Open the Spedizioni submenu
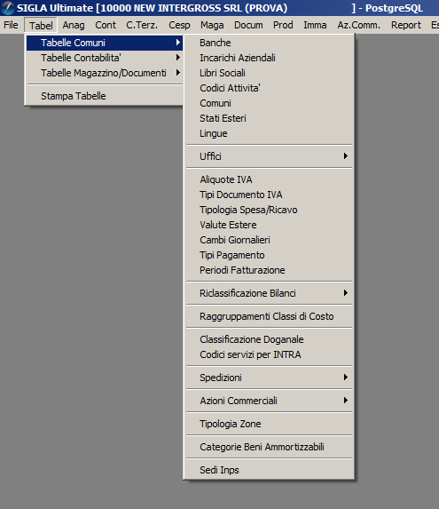 coord(269,378)
